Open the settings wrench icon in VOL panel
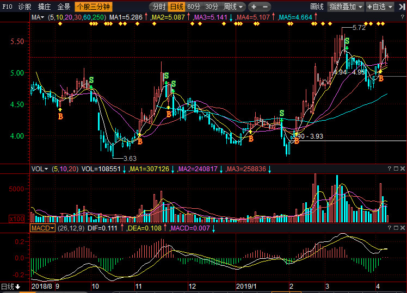The image size is (407, 293). pyautogui.click(x=396, y=169)
